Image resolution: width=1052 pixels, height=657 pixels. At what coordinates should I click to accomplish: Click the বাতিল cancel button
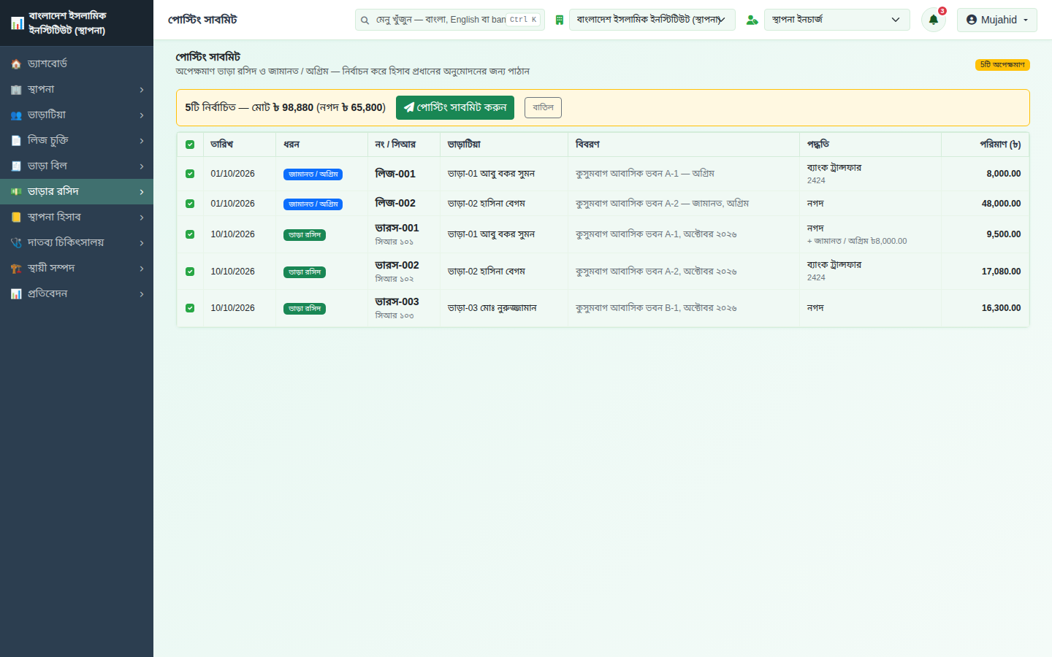pos(543,107)
